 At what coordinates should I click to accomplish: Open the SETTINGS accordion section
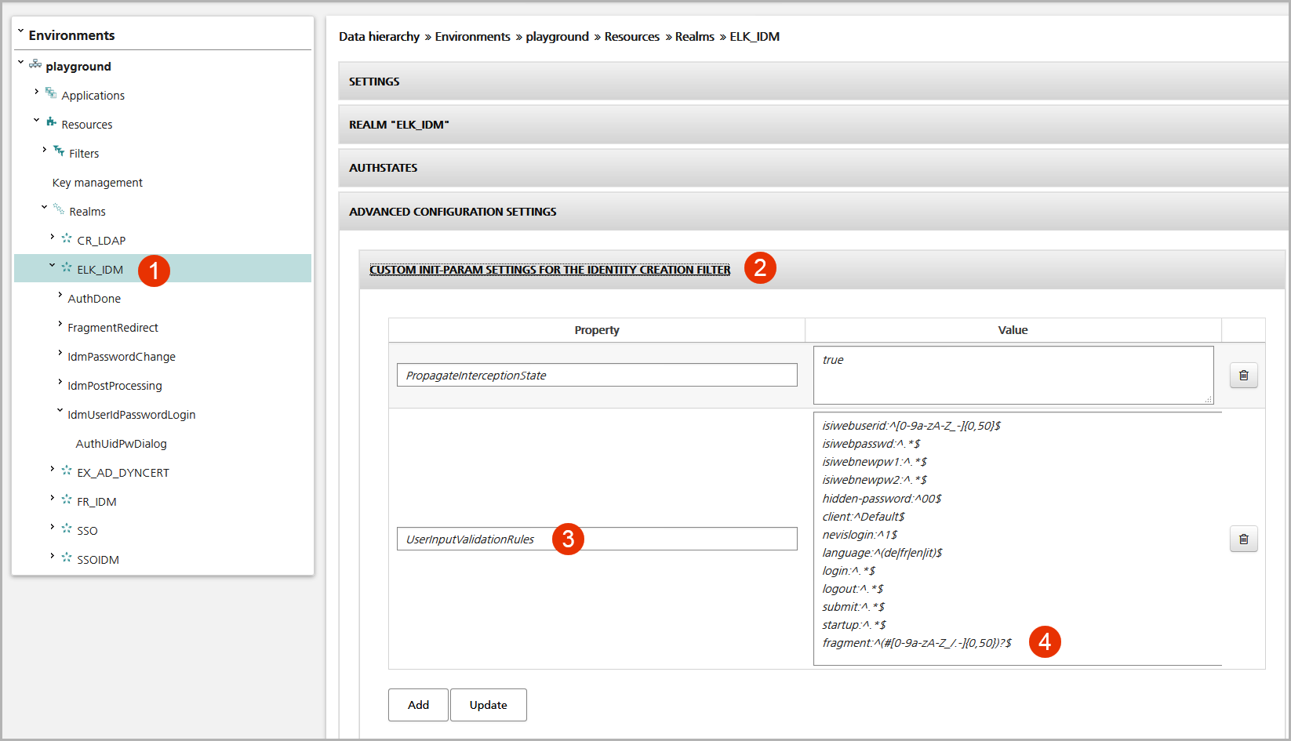[813, 82]
